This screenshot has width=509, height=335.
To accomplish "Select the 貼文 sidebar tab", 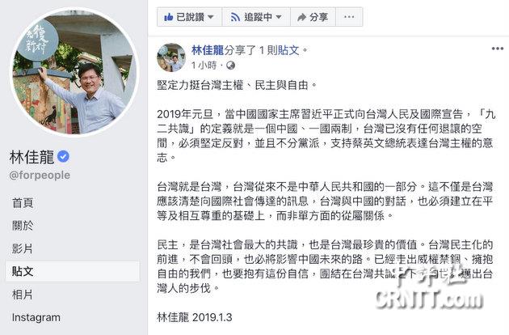I will (x=73, y=271).
